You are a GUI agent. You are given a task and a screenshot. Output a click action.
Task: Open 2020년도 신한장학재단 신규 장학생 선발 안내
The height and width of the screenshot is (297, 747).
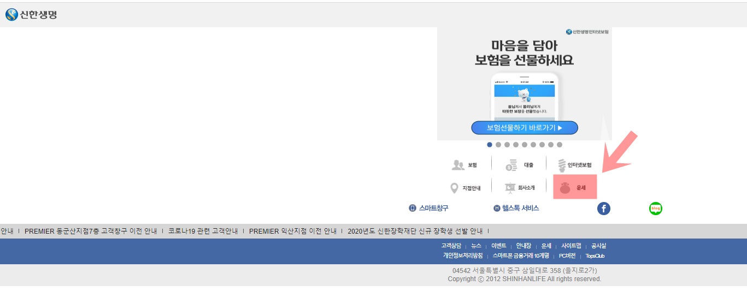tap(415, 231)
